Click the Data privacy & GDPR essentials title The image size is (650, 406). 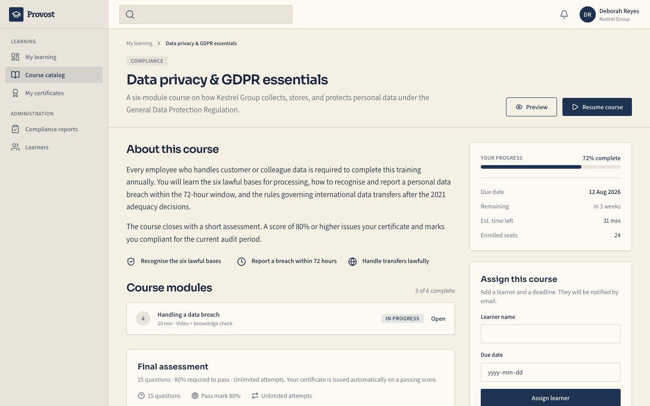click(227, 79)
